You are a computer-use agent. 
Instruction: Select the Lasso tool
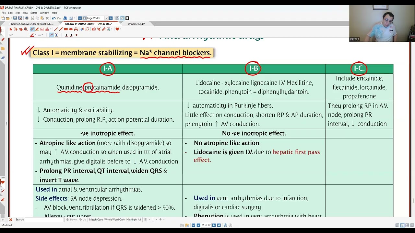pyautogui.click(x=87, y=29)
